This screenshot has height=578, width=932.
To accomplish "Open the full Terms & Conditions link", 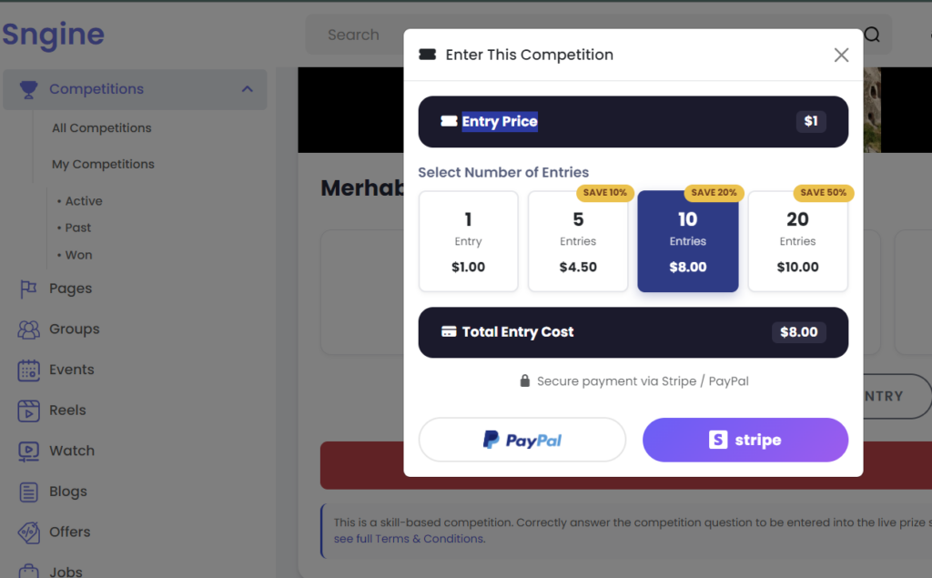I will [410, 539].
